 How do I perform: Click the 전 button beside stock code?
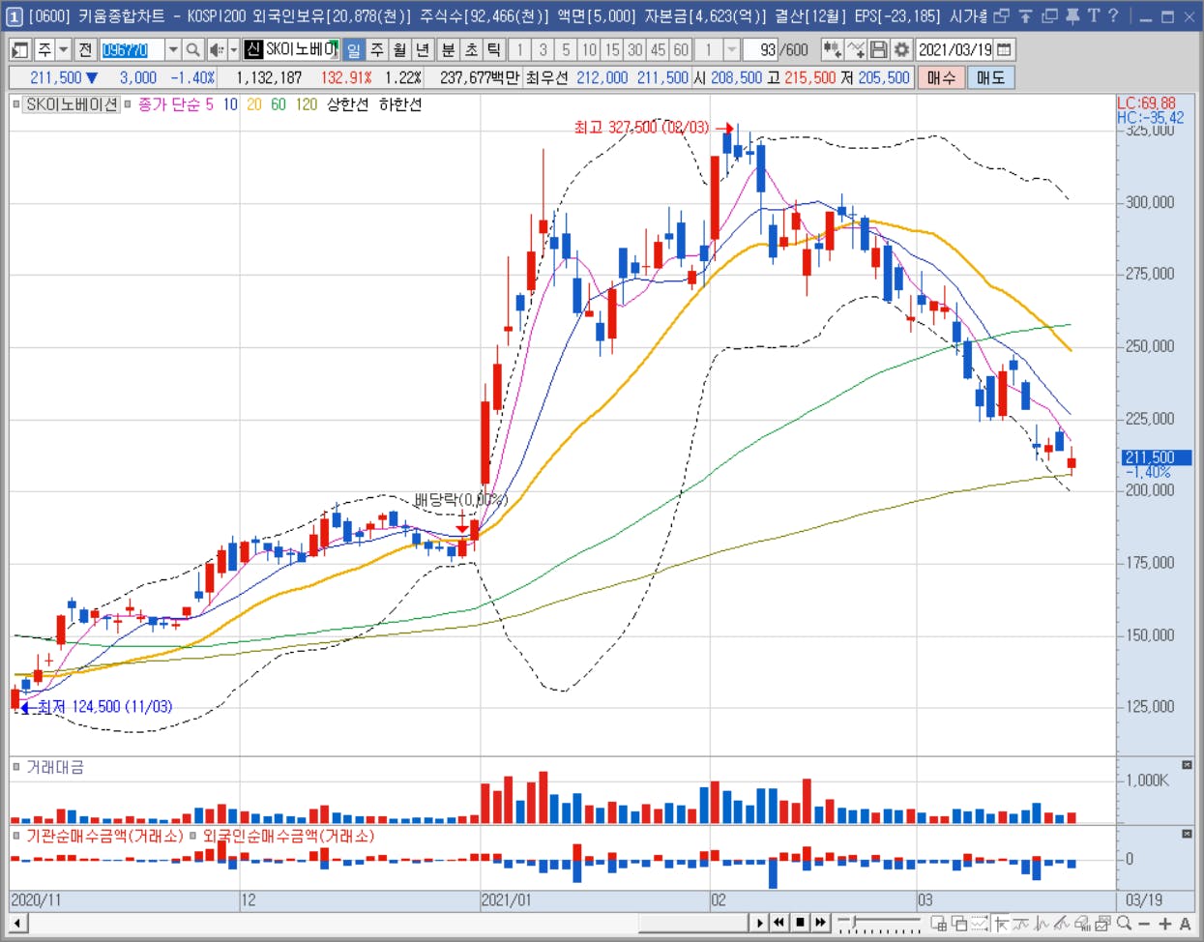coord(85,49)
